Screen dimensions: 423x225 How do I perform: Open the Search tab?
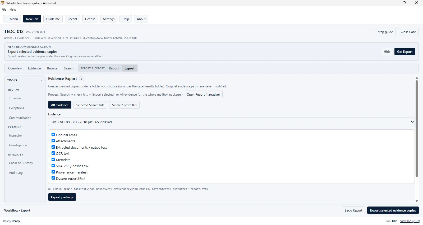[x=68, y=68]
